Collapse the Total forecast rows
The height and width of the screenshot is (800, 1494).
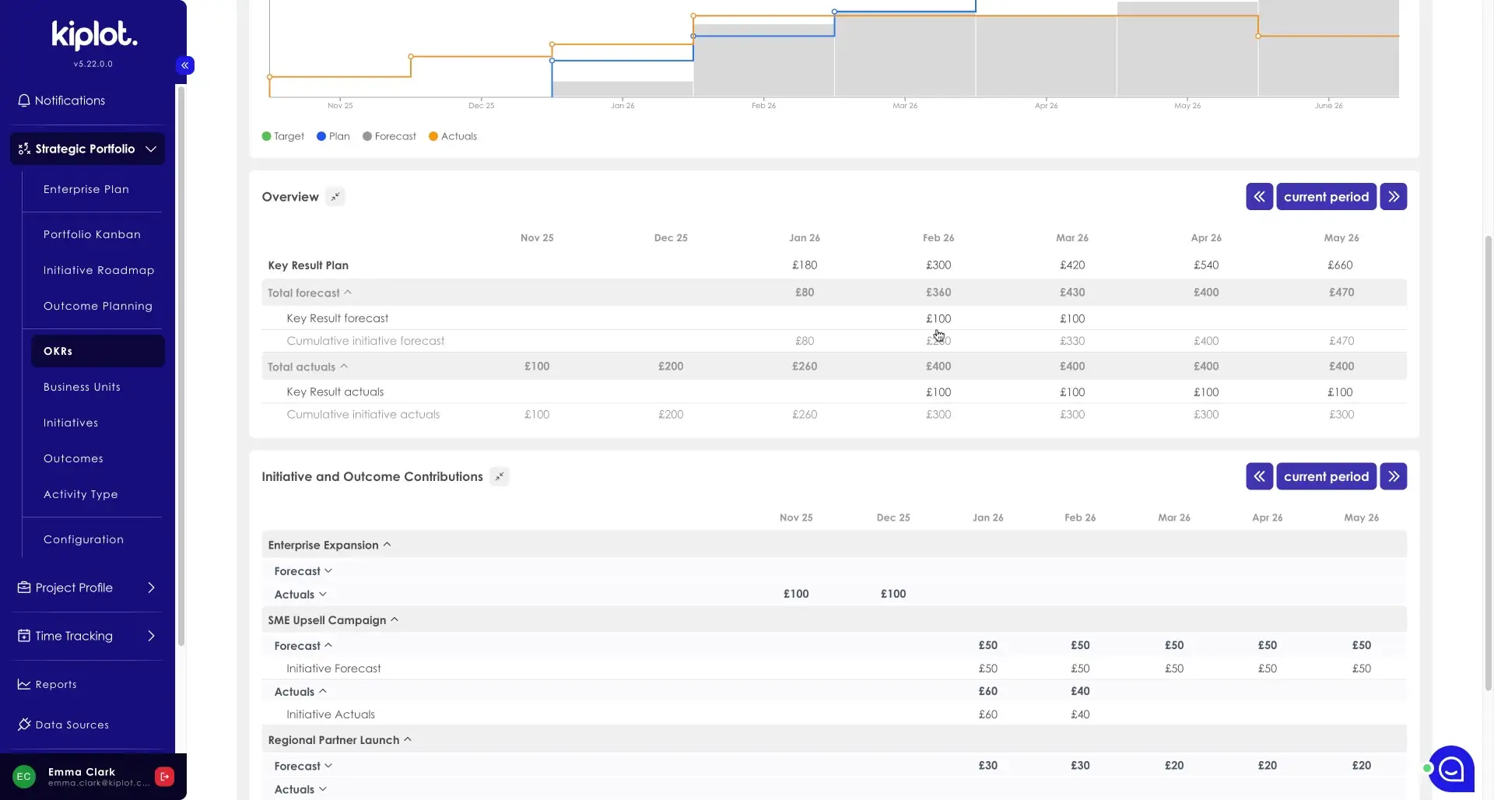(348, 293)
